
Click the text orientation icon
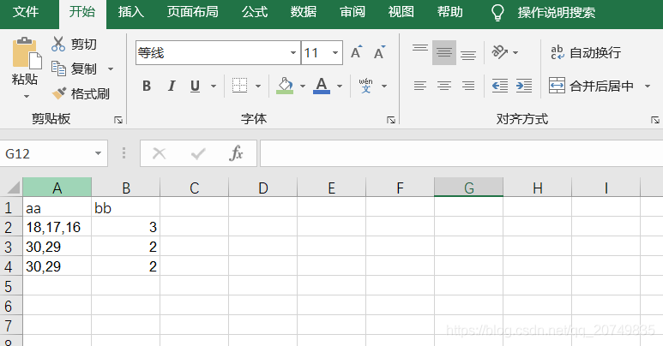tap(500, 52)
